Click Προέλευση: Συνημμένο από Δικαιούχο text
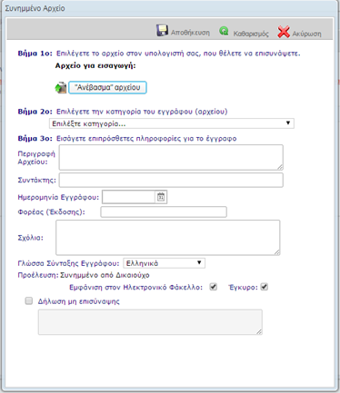The image size is (340, 393). [84, 275]
